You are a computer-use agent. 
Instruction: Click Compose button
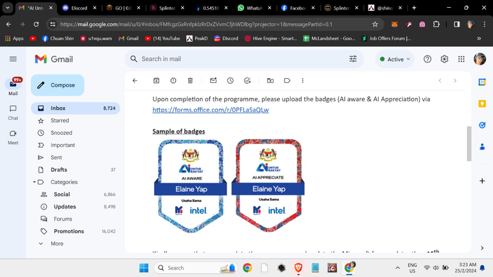point(58,85)
